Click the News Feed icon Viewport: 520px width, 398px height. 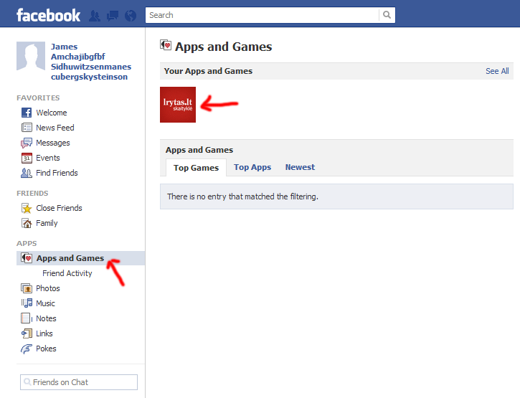[x=27, y=128]
